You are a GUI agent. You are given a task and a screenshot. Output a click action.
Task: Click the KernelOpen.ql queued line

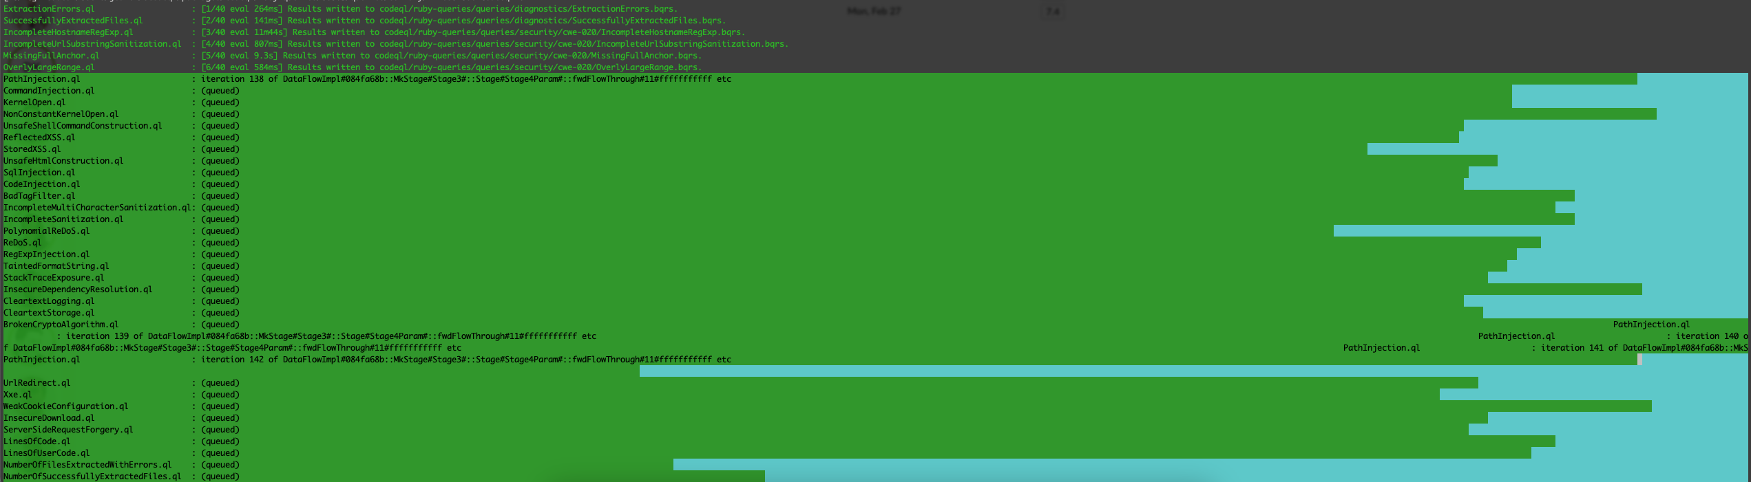click(x=121, y=102)
